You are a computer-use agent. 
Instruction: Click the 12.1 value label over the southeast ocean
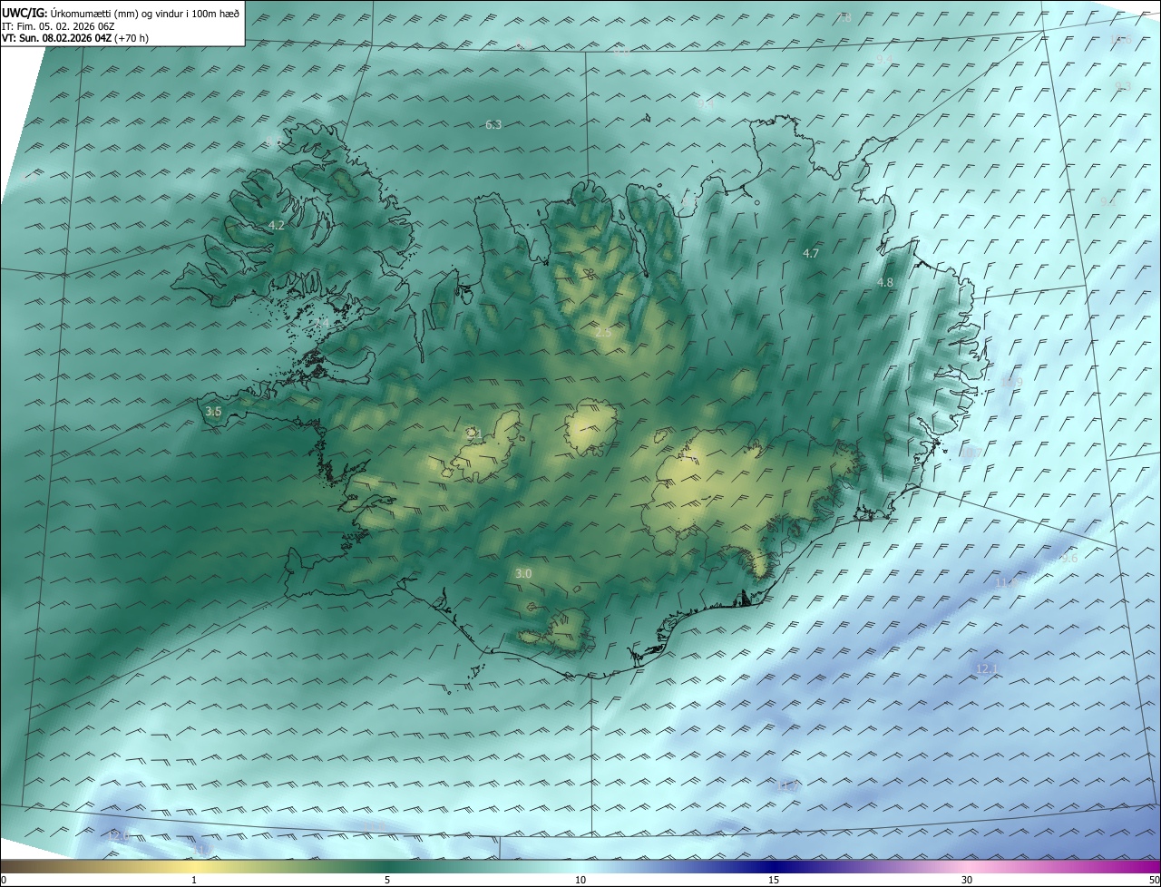coord(987,668)
